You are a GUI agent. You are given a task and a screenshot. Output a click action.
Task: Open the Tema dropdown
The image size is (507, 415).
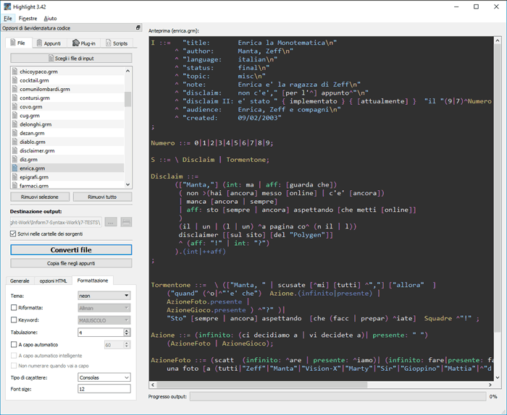click(x=104, y=296)
